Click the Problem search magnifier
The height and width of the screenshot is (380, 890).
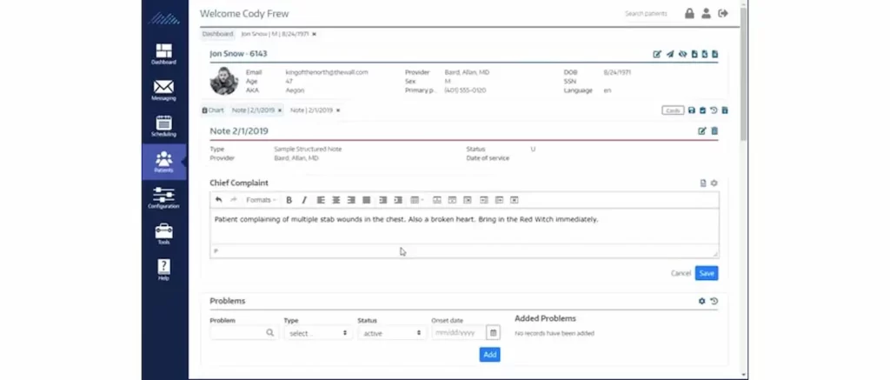270,333
